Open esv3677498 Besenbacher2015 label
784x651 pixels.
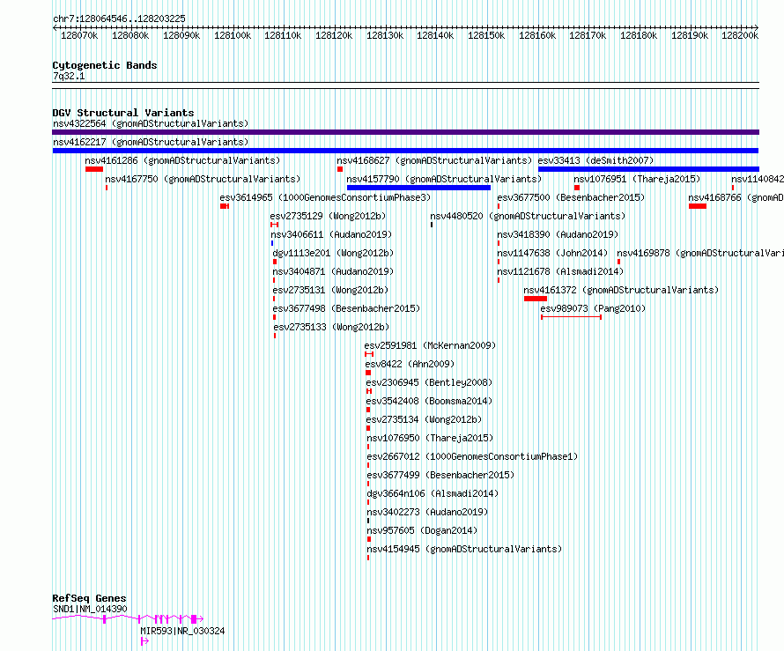click(x=346, y=308)
